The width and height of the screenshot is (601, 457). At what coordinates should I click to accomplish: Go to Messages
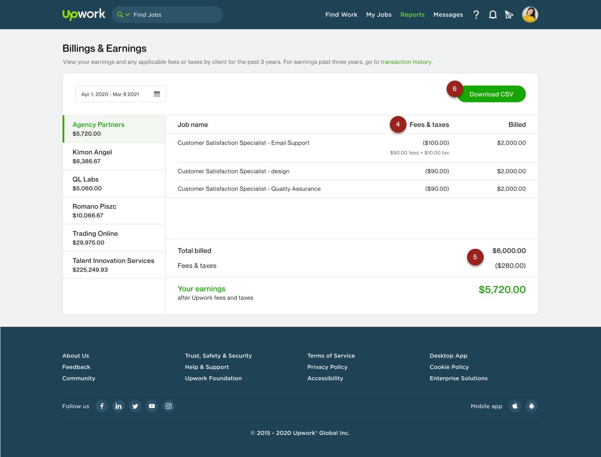tap(448, 15)
